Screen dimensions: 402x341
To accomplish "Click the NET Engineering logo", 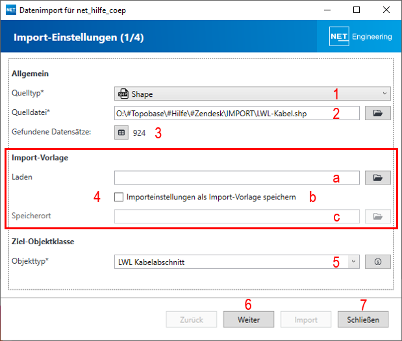I will click(x=360, y=36).
